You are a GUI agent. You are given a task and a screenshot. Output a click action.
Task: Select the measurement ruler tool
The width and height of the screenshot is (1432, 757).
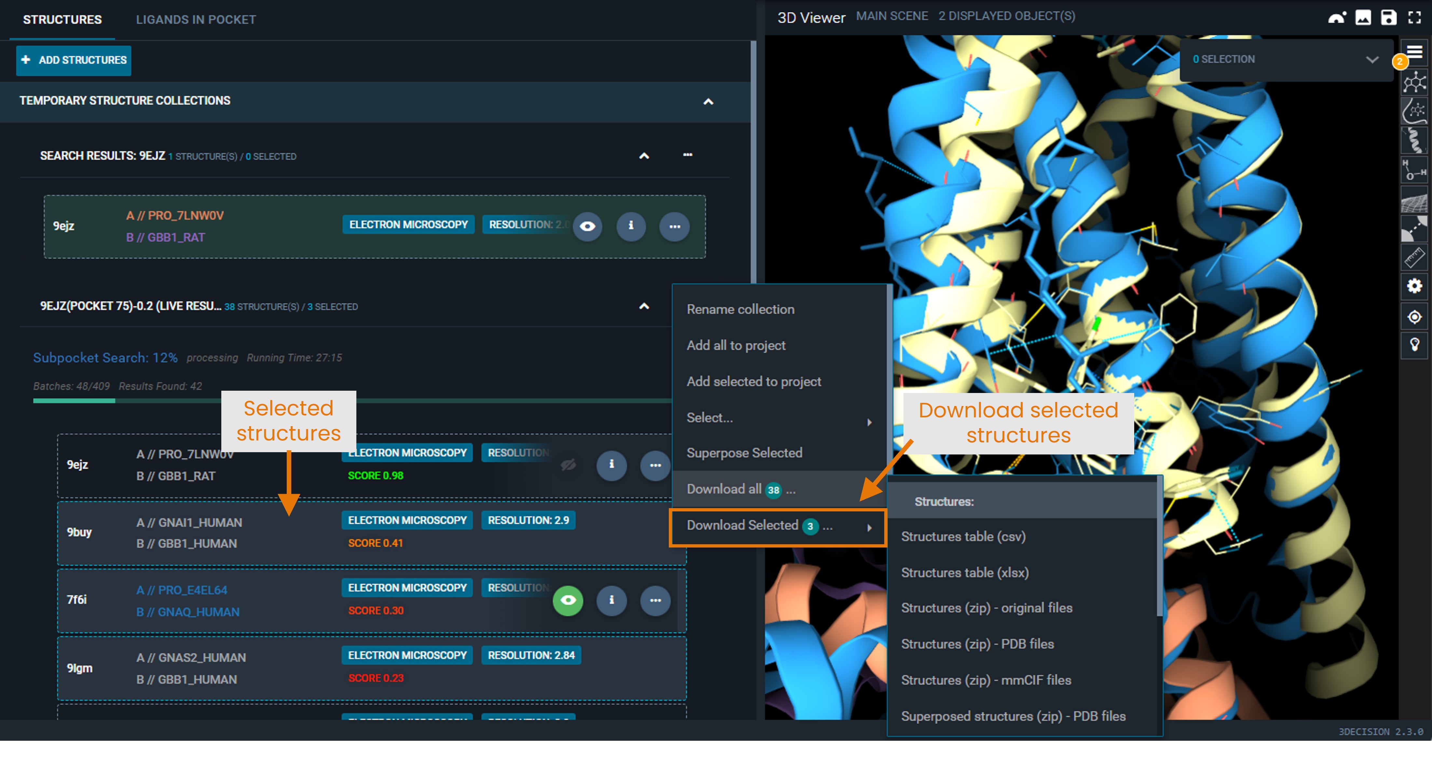coord(1415,257)
